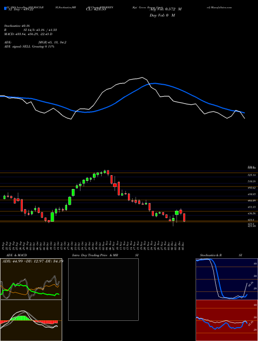Click the last red candlestick on price chart

[184, 218]
